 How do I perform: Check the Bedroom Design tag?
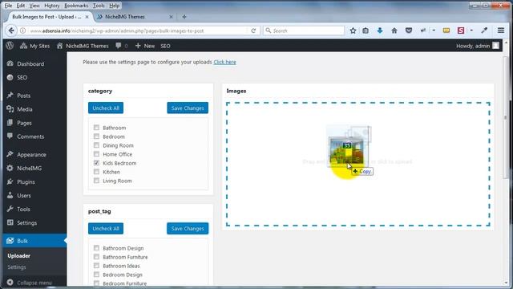96,275
